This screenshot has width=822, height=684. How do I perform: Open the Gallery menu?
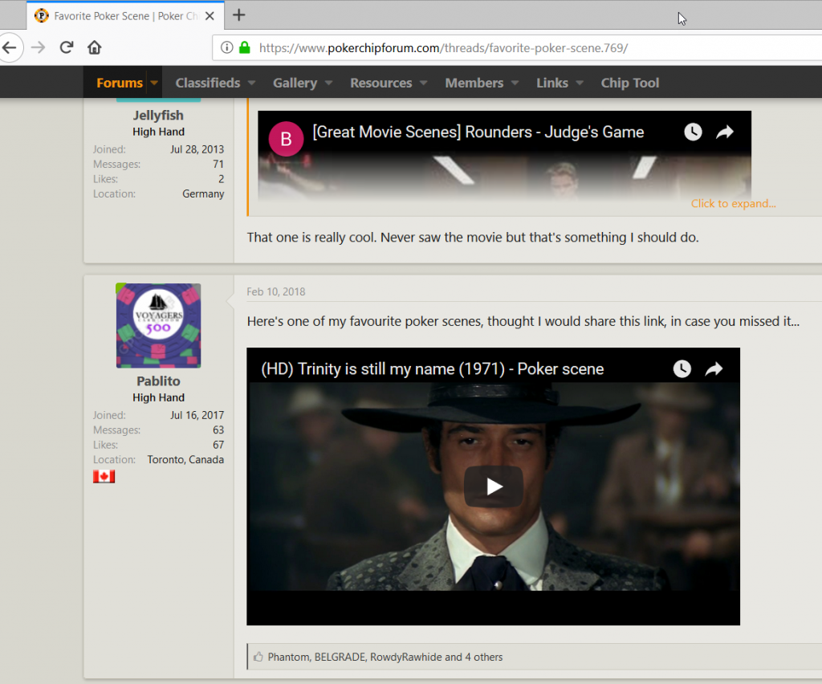click(295, 83)
